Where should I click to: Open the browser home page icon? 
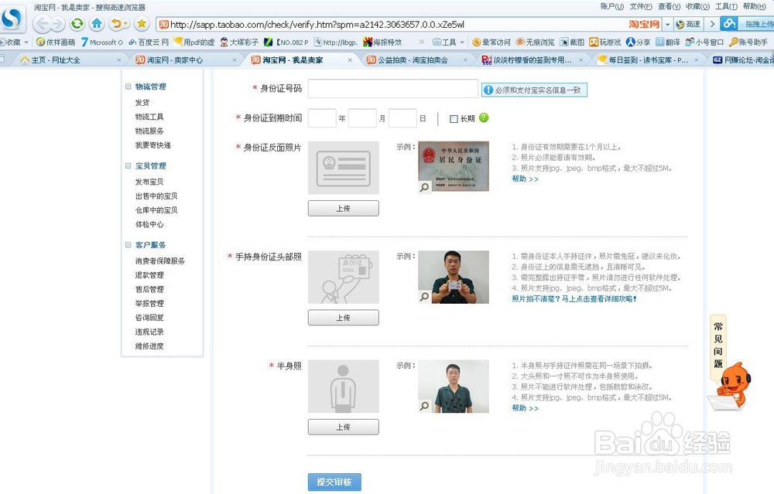coord(97,23)
